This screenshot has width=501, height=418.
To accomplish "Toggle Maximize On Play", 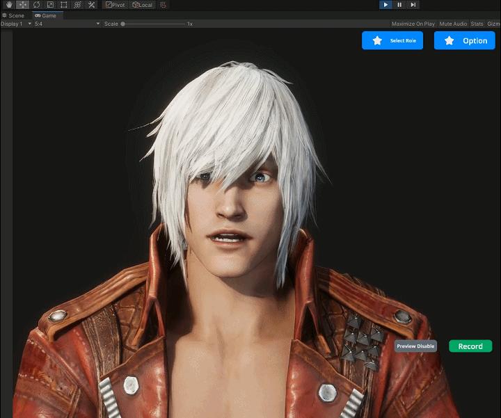I will [x=413, y=24].
